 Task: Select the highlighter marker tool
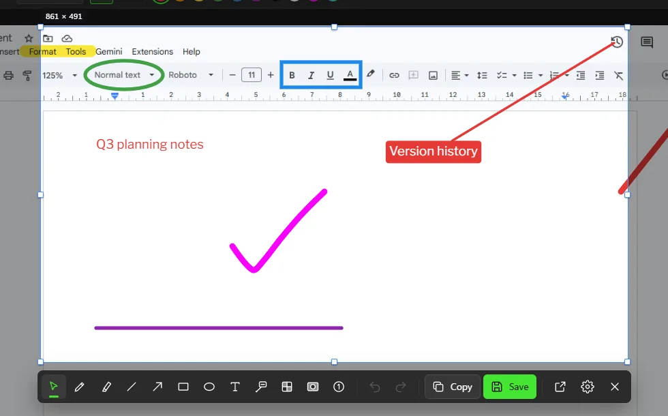pos(106,387)
